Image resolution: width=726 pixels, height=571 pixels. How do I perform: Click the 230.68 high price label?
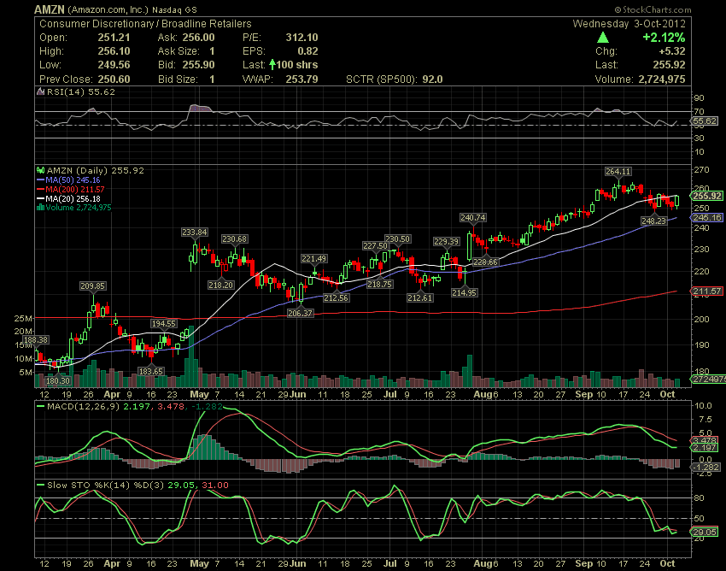coord(234,239)
